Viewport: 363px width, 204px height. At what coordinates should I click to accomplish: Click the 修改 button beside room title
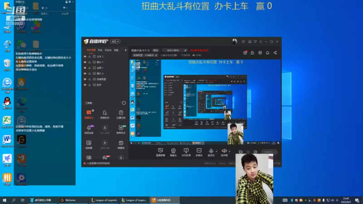coord(155,50)
